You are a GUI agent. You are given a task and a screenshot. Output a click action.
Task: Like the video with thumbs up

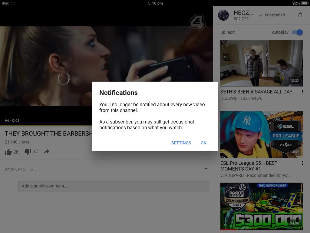coord(8,152)
